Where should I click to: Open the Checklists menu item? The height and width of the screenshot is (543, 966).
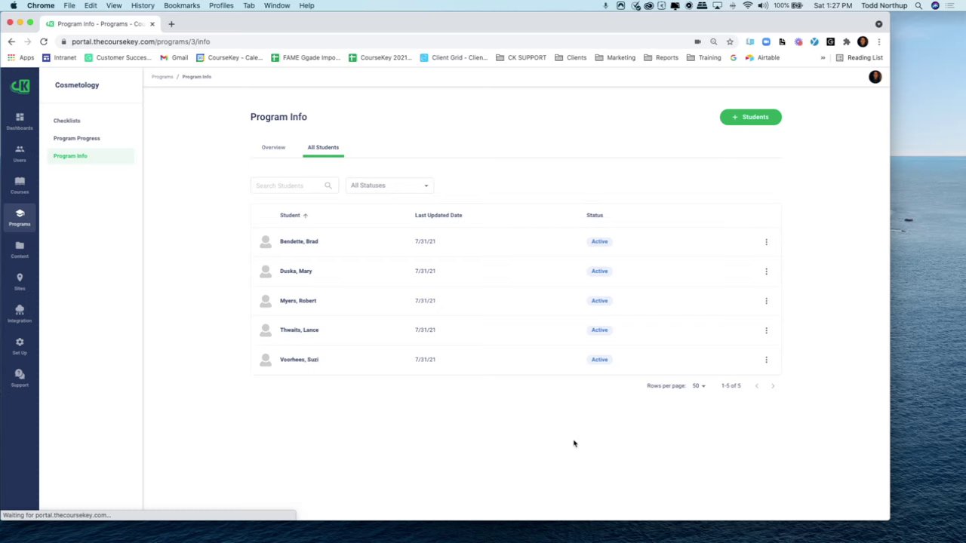pos(66,121)
